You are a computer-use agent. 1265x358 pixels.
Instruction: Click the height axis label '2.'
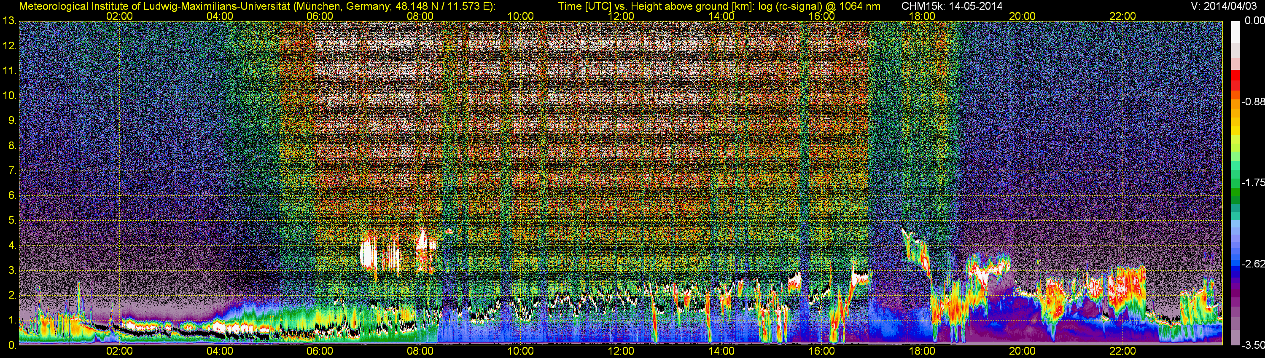12,295
